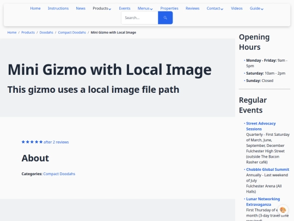Image resolution: width=294 pixels, height=221 pixels.
Task: Focus the Search input field
Action: pyautogui.click(x=140, y=17)
